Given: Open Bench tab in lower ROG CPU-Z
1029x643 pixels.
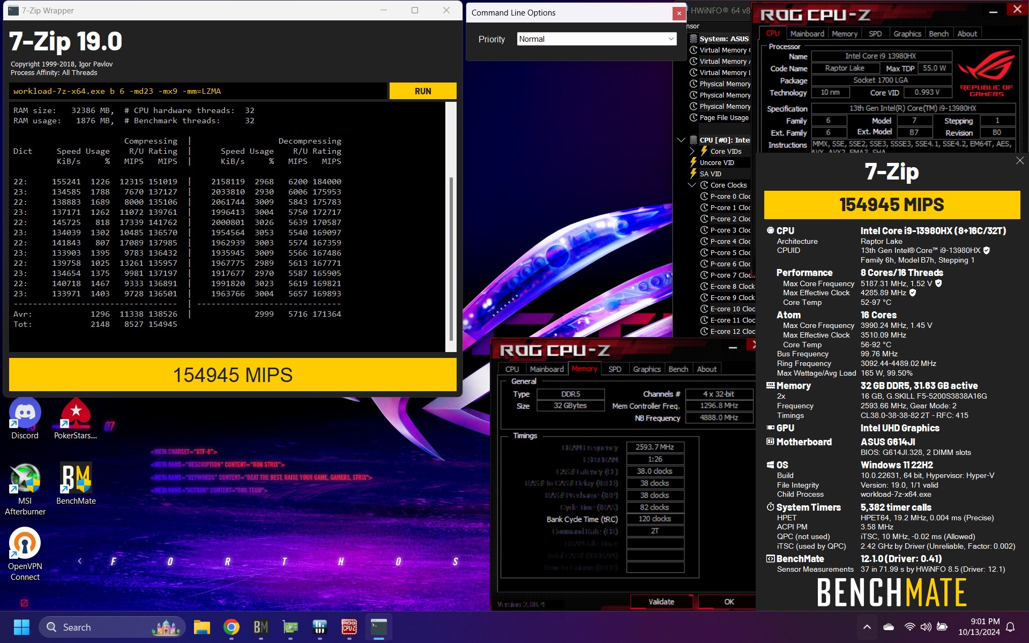Looking at the screenshot, I should click(678, 369).
